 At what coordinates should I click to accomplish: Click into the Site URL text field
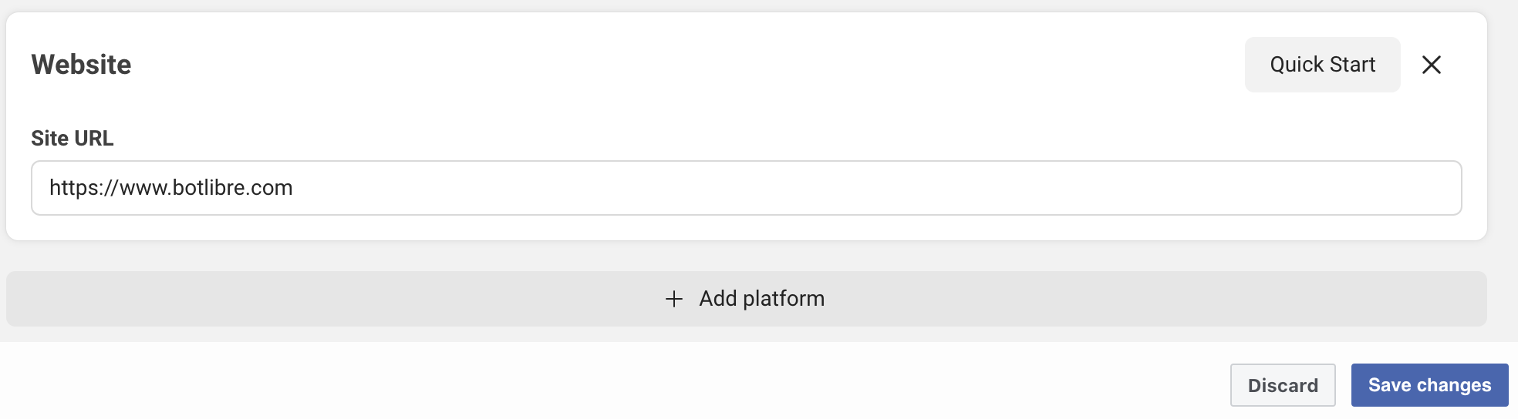point(746,188)
